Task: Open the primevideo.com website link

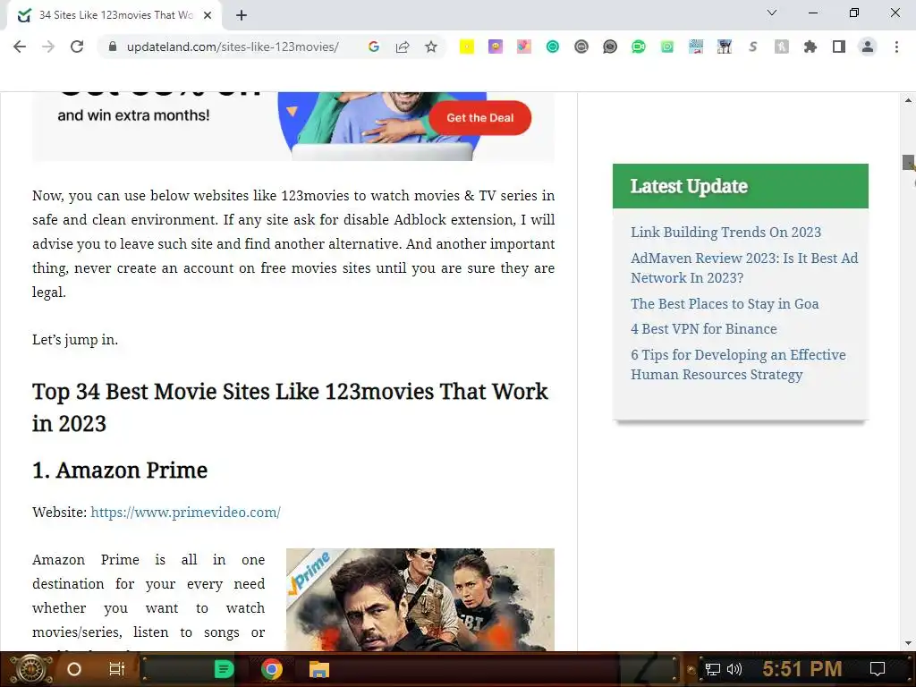Action: point(185,513)
